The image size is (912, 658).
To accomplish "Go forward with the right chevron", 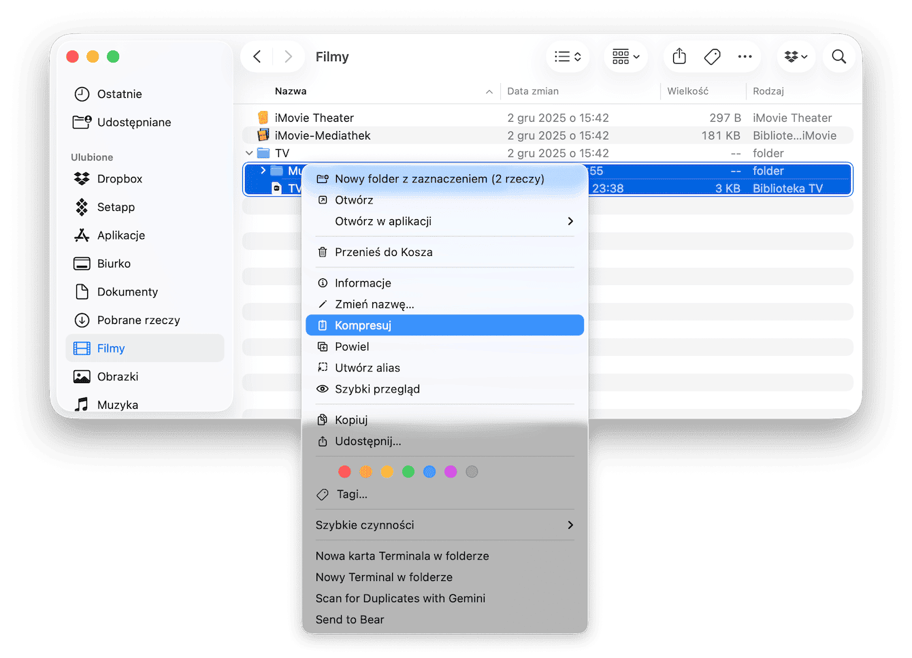I will [x=289, y=56].
